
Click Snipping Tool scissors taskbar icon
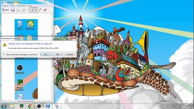[x=57, y=106]
